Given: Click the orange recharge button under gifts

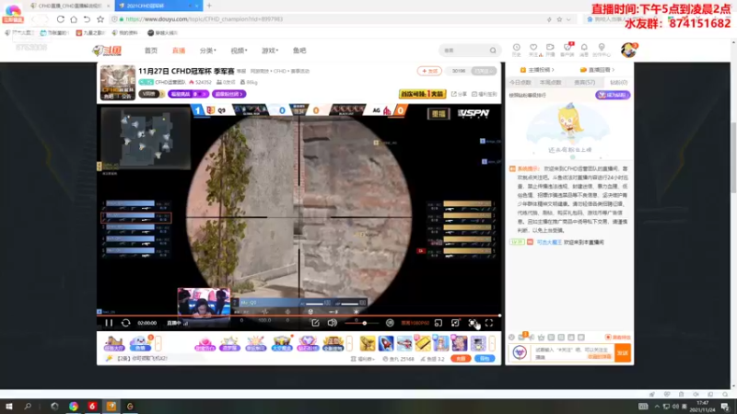Looking at the screenshot, I should pos(461,359).
